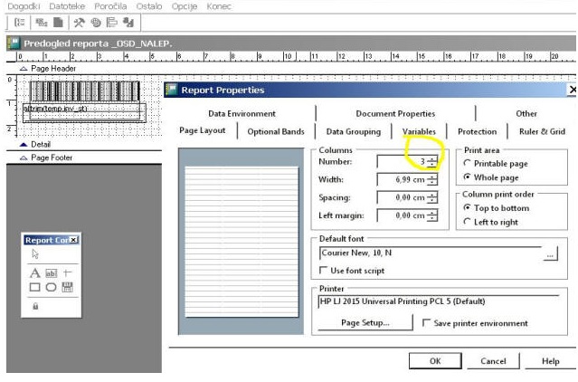Open the default font picker ellipsis button
Screen dimensions: 578x382
click(550, 253)
